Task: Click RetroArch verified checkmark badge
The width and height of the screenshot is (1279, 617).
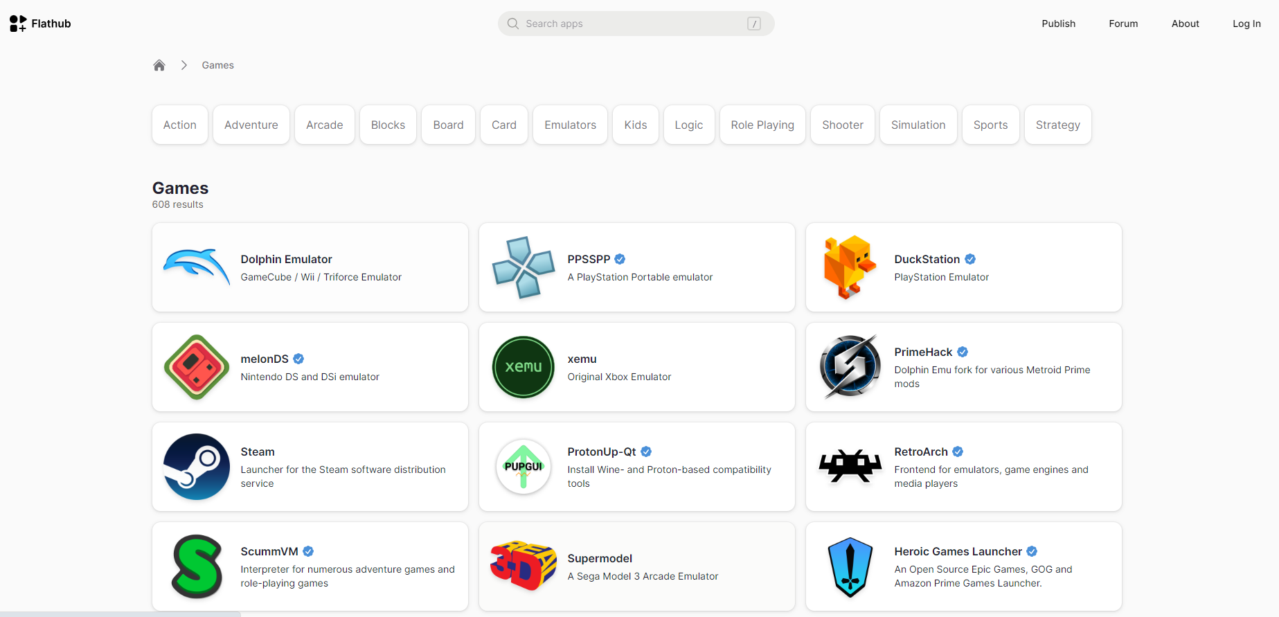Action: coord(958,451)
